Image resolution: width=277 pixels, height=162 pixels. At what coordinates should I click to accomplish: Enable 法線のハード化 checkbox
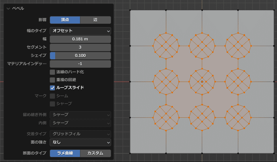click(52, 72)
